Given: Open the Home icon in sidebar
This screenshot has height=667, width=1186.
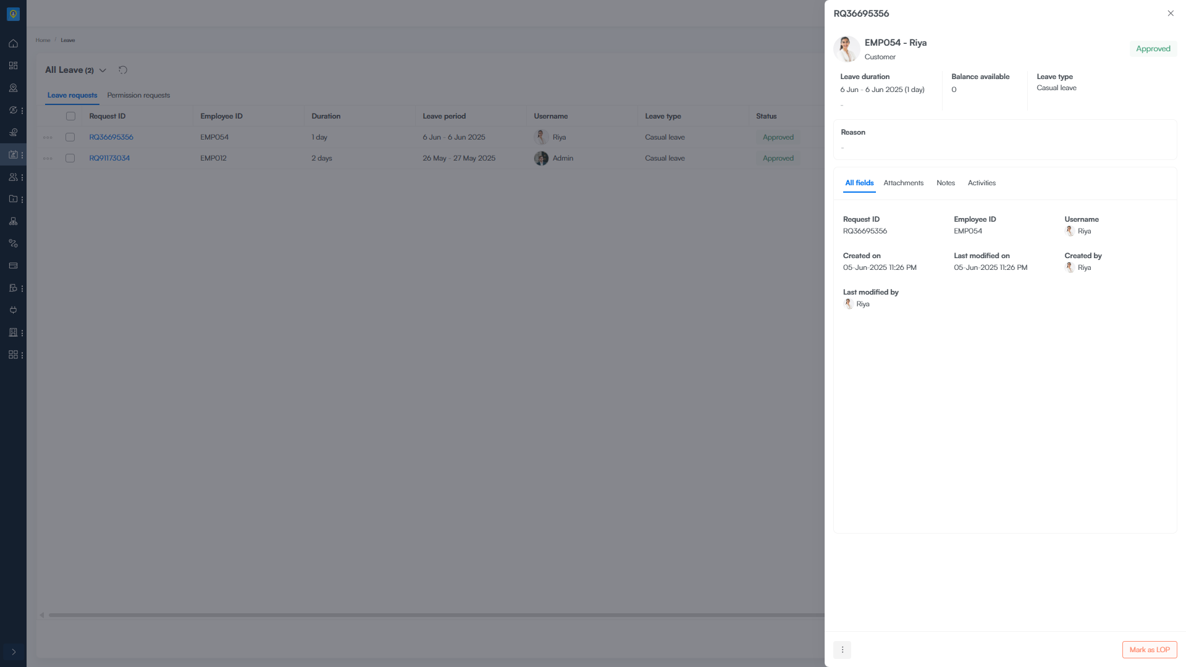Looking at the screenshot, I should point(13,43).
